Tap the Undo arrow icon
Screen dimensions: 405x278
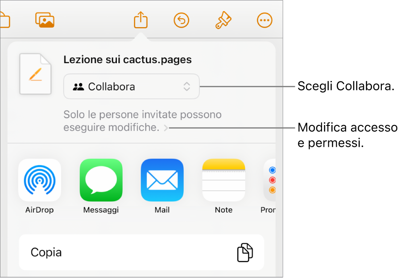pos(182,20)
